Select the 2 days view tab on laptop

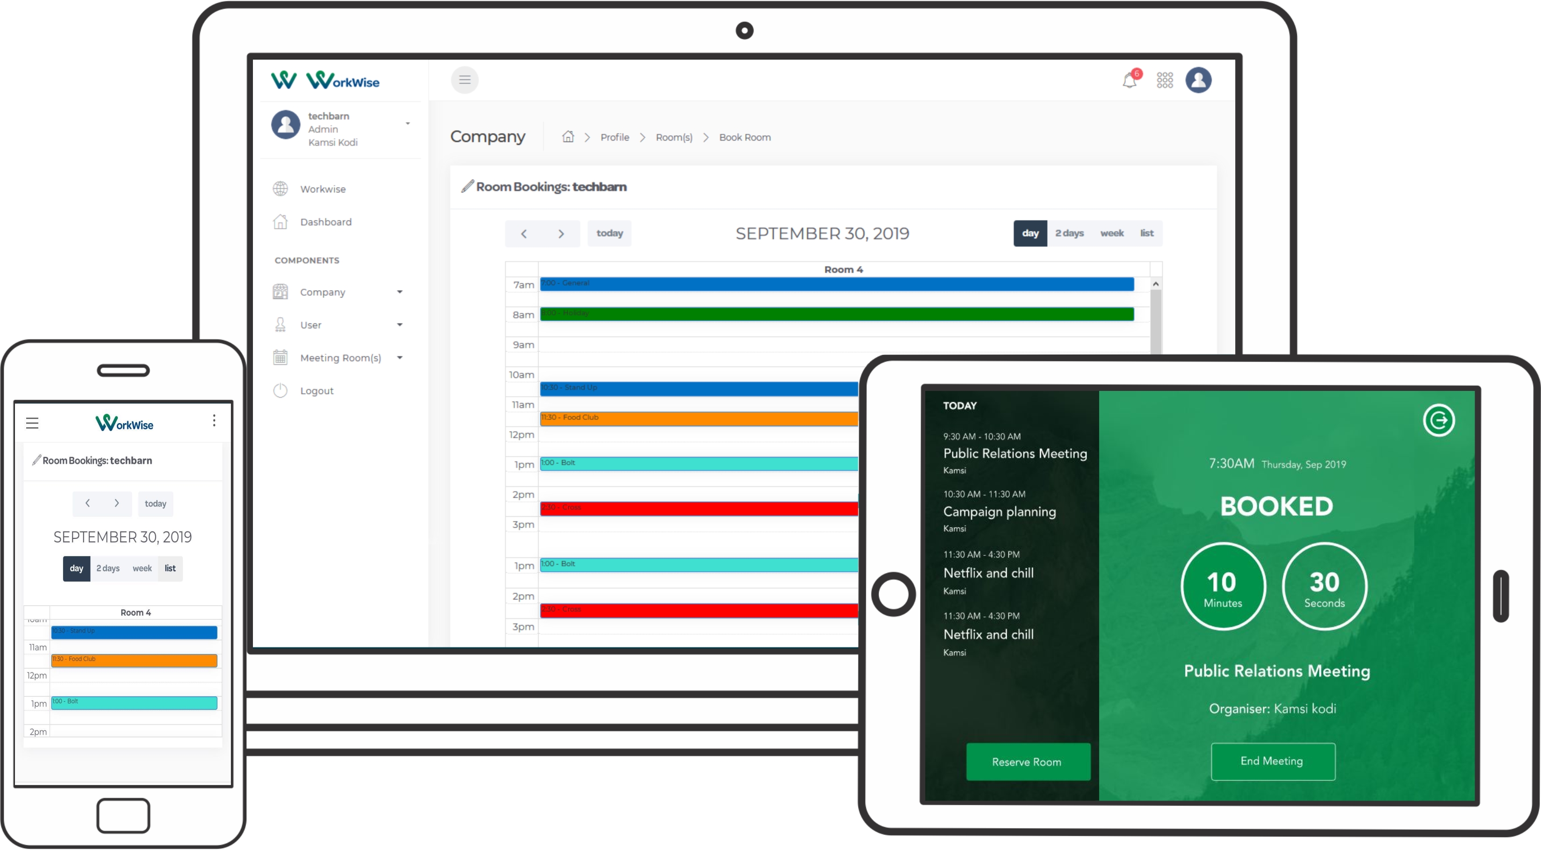1069,234
